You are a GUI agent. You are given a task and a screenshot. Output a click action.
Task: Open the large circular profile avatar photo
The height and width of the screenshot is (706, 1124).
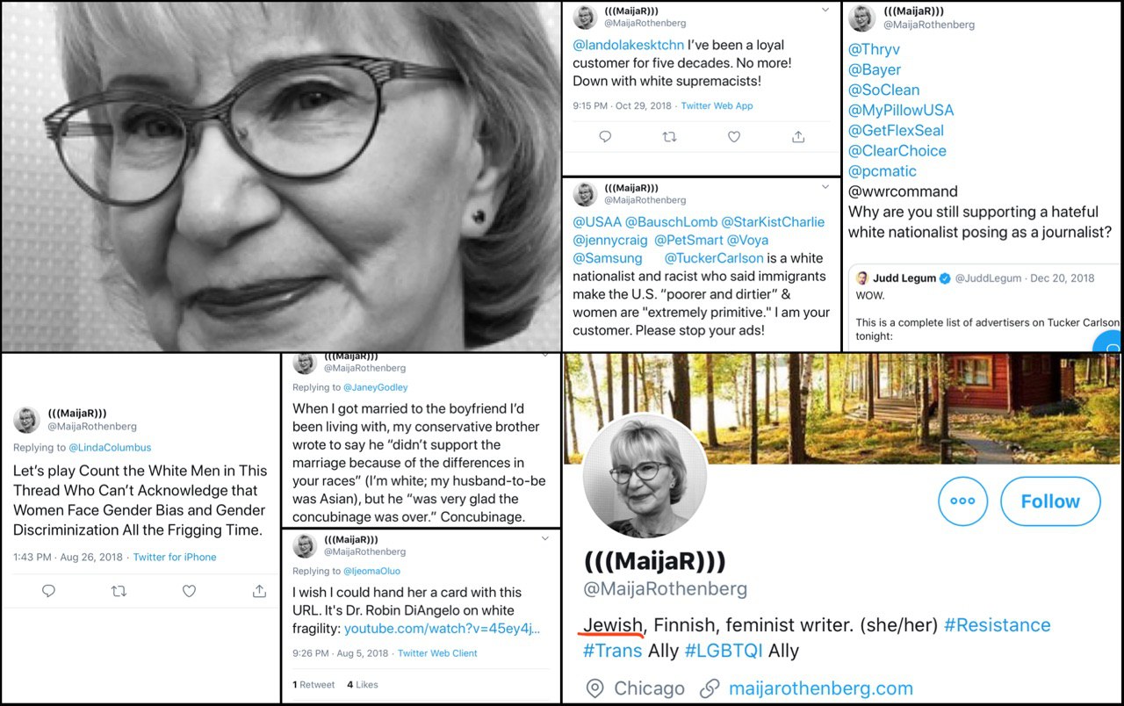point(645,475)
